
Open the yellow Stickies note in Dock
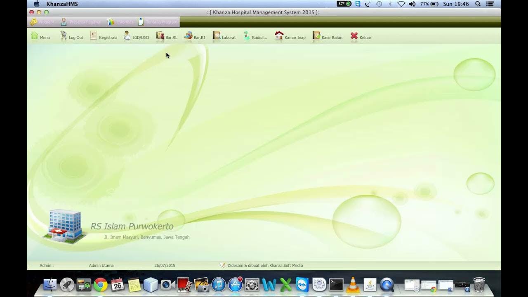pyautogui.click(x=134, y=285)
